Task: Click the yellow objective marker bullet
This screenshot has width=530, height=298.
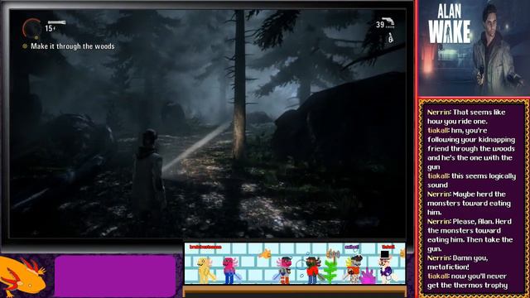Action: click(x=25, y=46)
